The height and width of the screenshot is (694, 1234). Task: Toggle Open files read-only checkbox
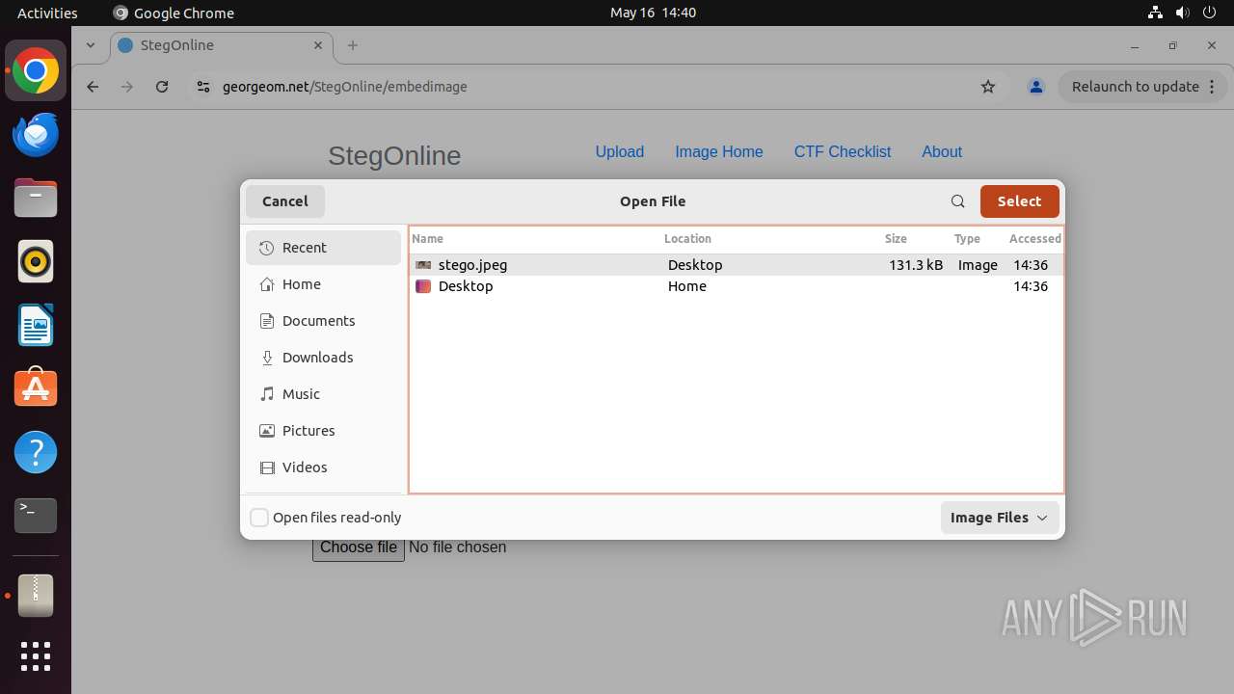coord(259,518)
